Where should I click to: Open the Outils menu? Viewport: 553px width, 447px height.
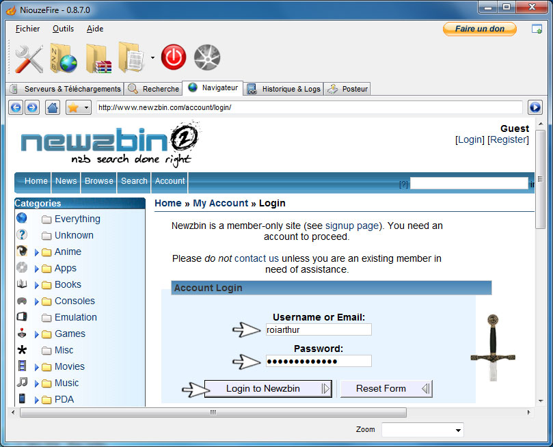[x=63, y=29]
